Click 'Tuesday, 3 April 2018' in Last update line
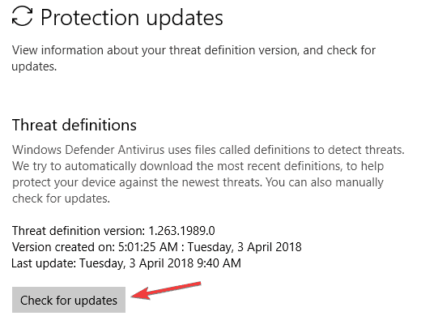This screenshot has height=333, width=421. [136, 263]
